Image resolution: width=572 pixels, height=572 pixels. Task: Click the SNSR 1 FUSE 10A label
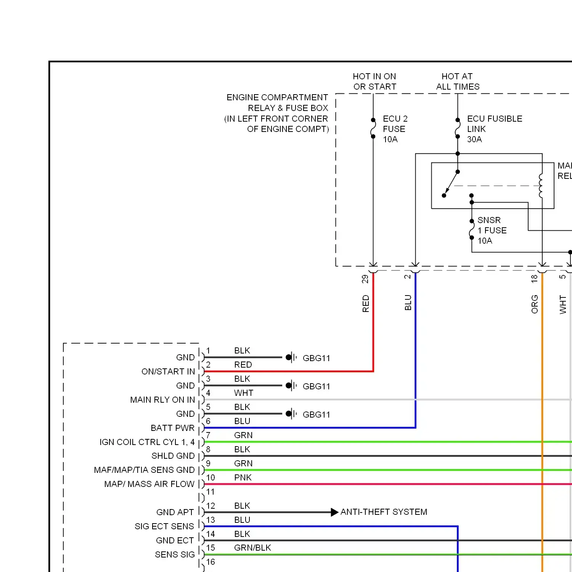click(492, 230)
